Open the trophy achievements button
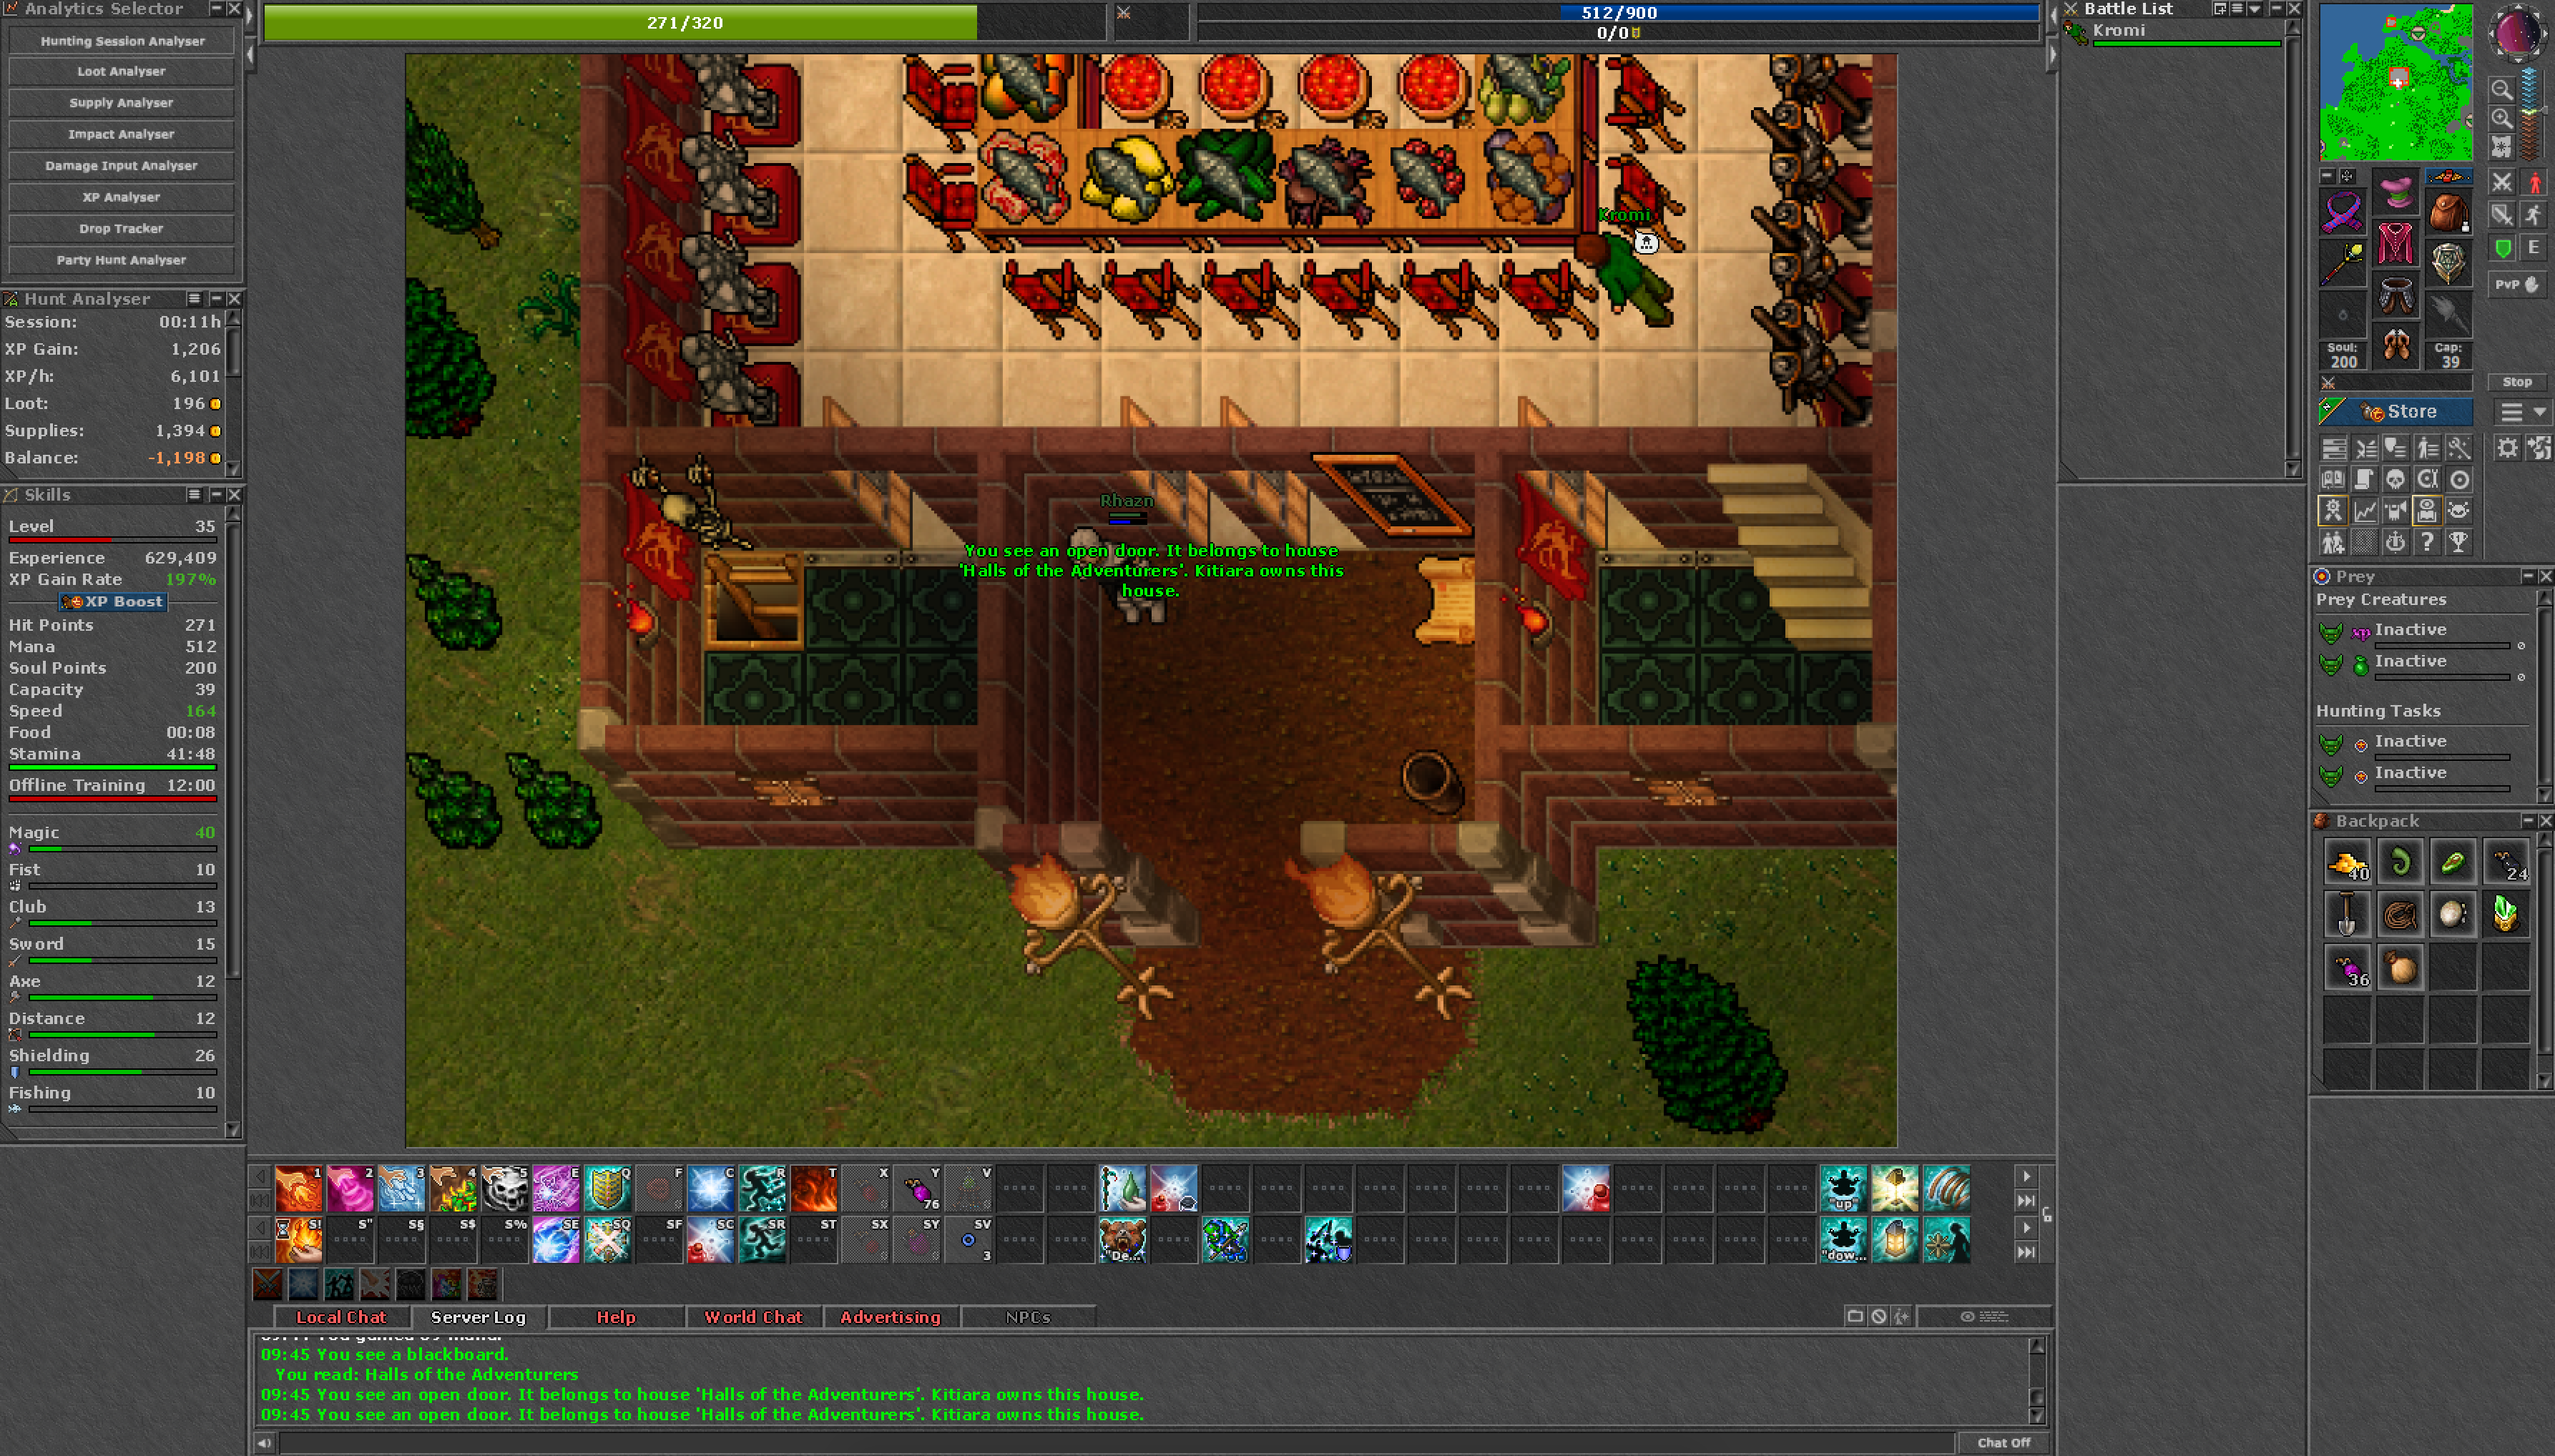 pyautogui.click(x=2458, y=543)
